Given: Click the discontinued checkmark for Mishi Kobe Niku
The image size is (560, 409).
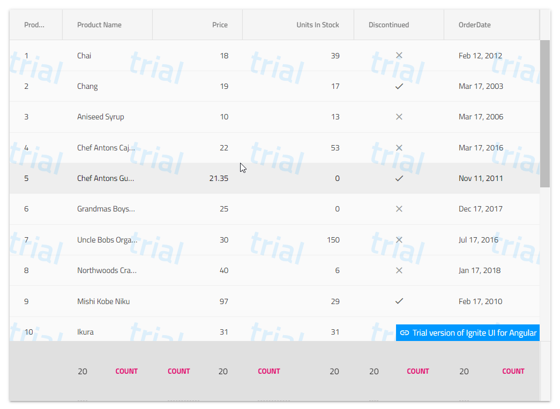Looking at the screenshot, I should coord(399,301).
